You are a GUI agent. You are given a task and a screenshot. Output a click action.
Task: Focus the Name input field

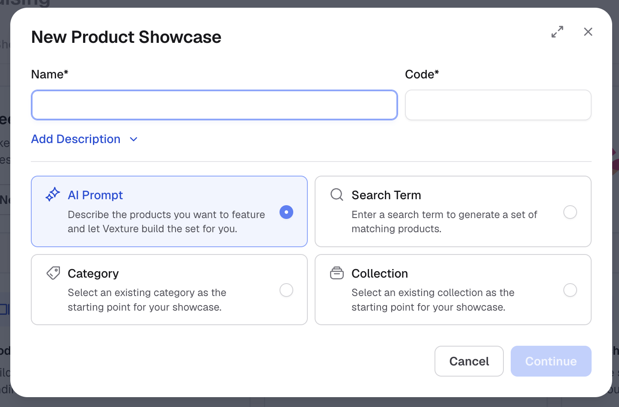point(214,105)
